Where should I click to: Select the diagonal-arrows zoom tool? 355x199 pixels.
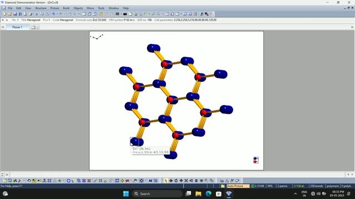point(186,181)
